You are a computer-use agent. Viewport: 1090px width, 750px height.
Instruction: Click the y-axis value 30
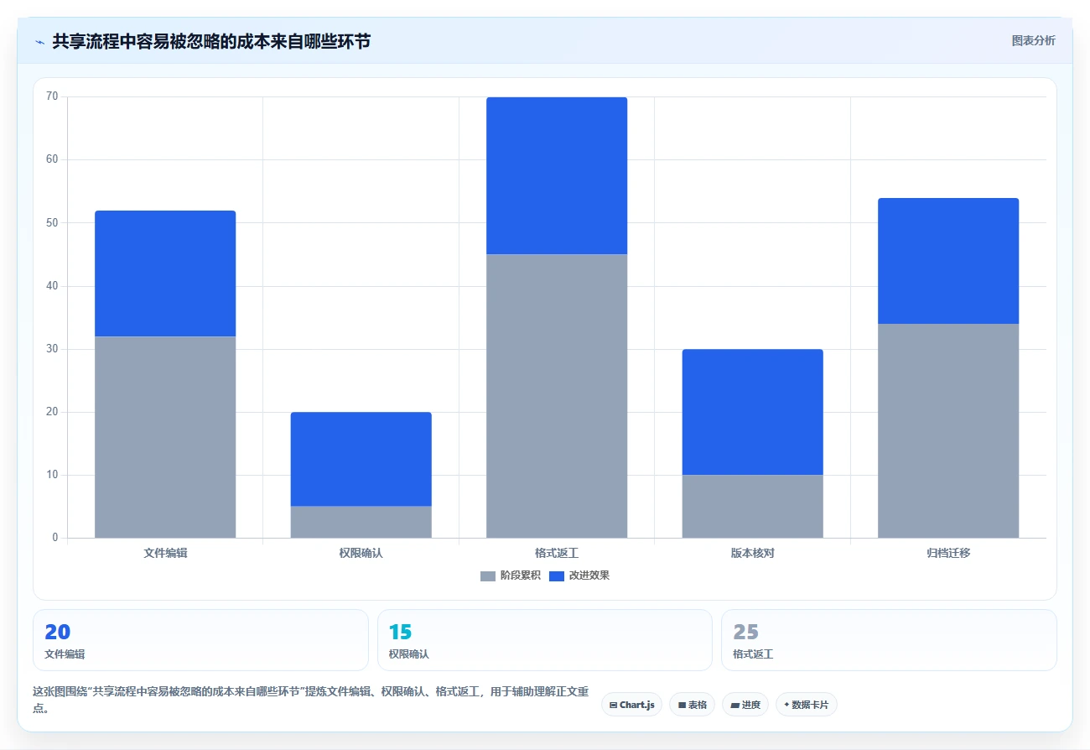[x=52, y=349]
